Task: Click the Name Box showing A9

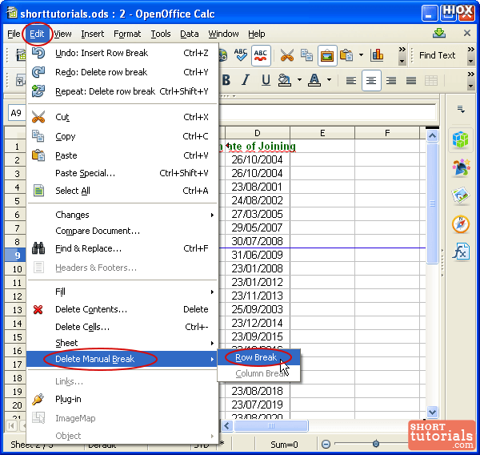Action: [x=17, y=113]
